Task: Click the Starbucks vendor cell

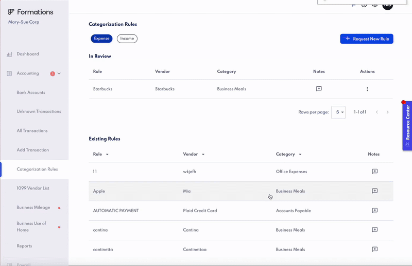Action: point(165,89)
